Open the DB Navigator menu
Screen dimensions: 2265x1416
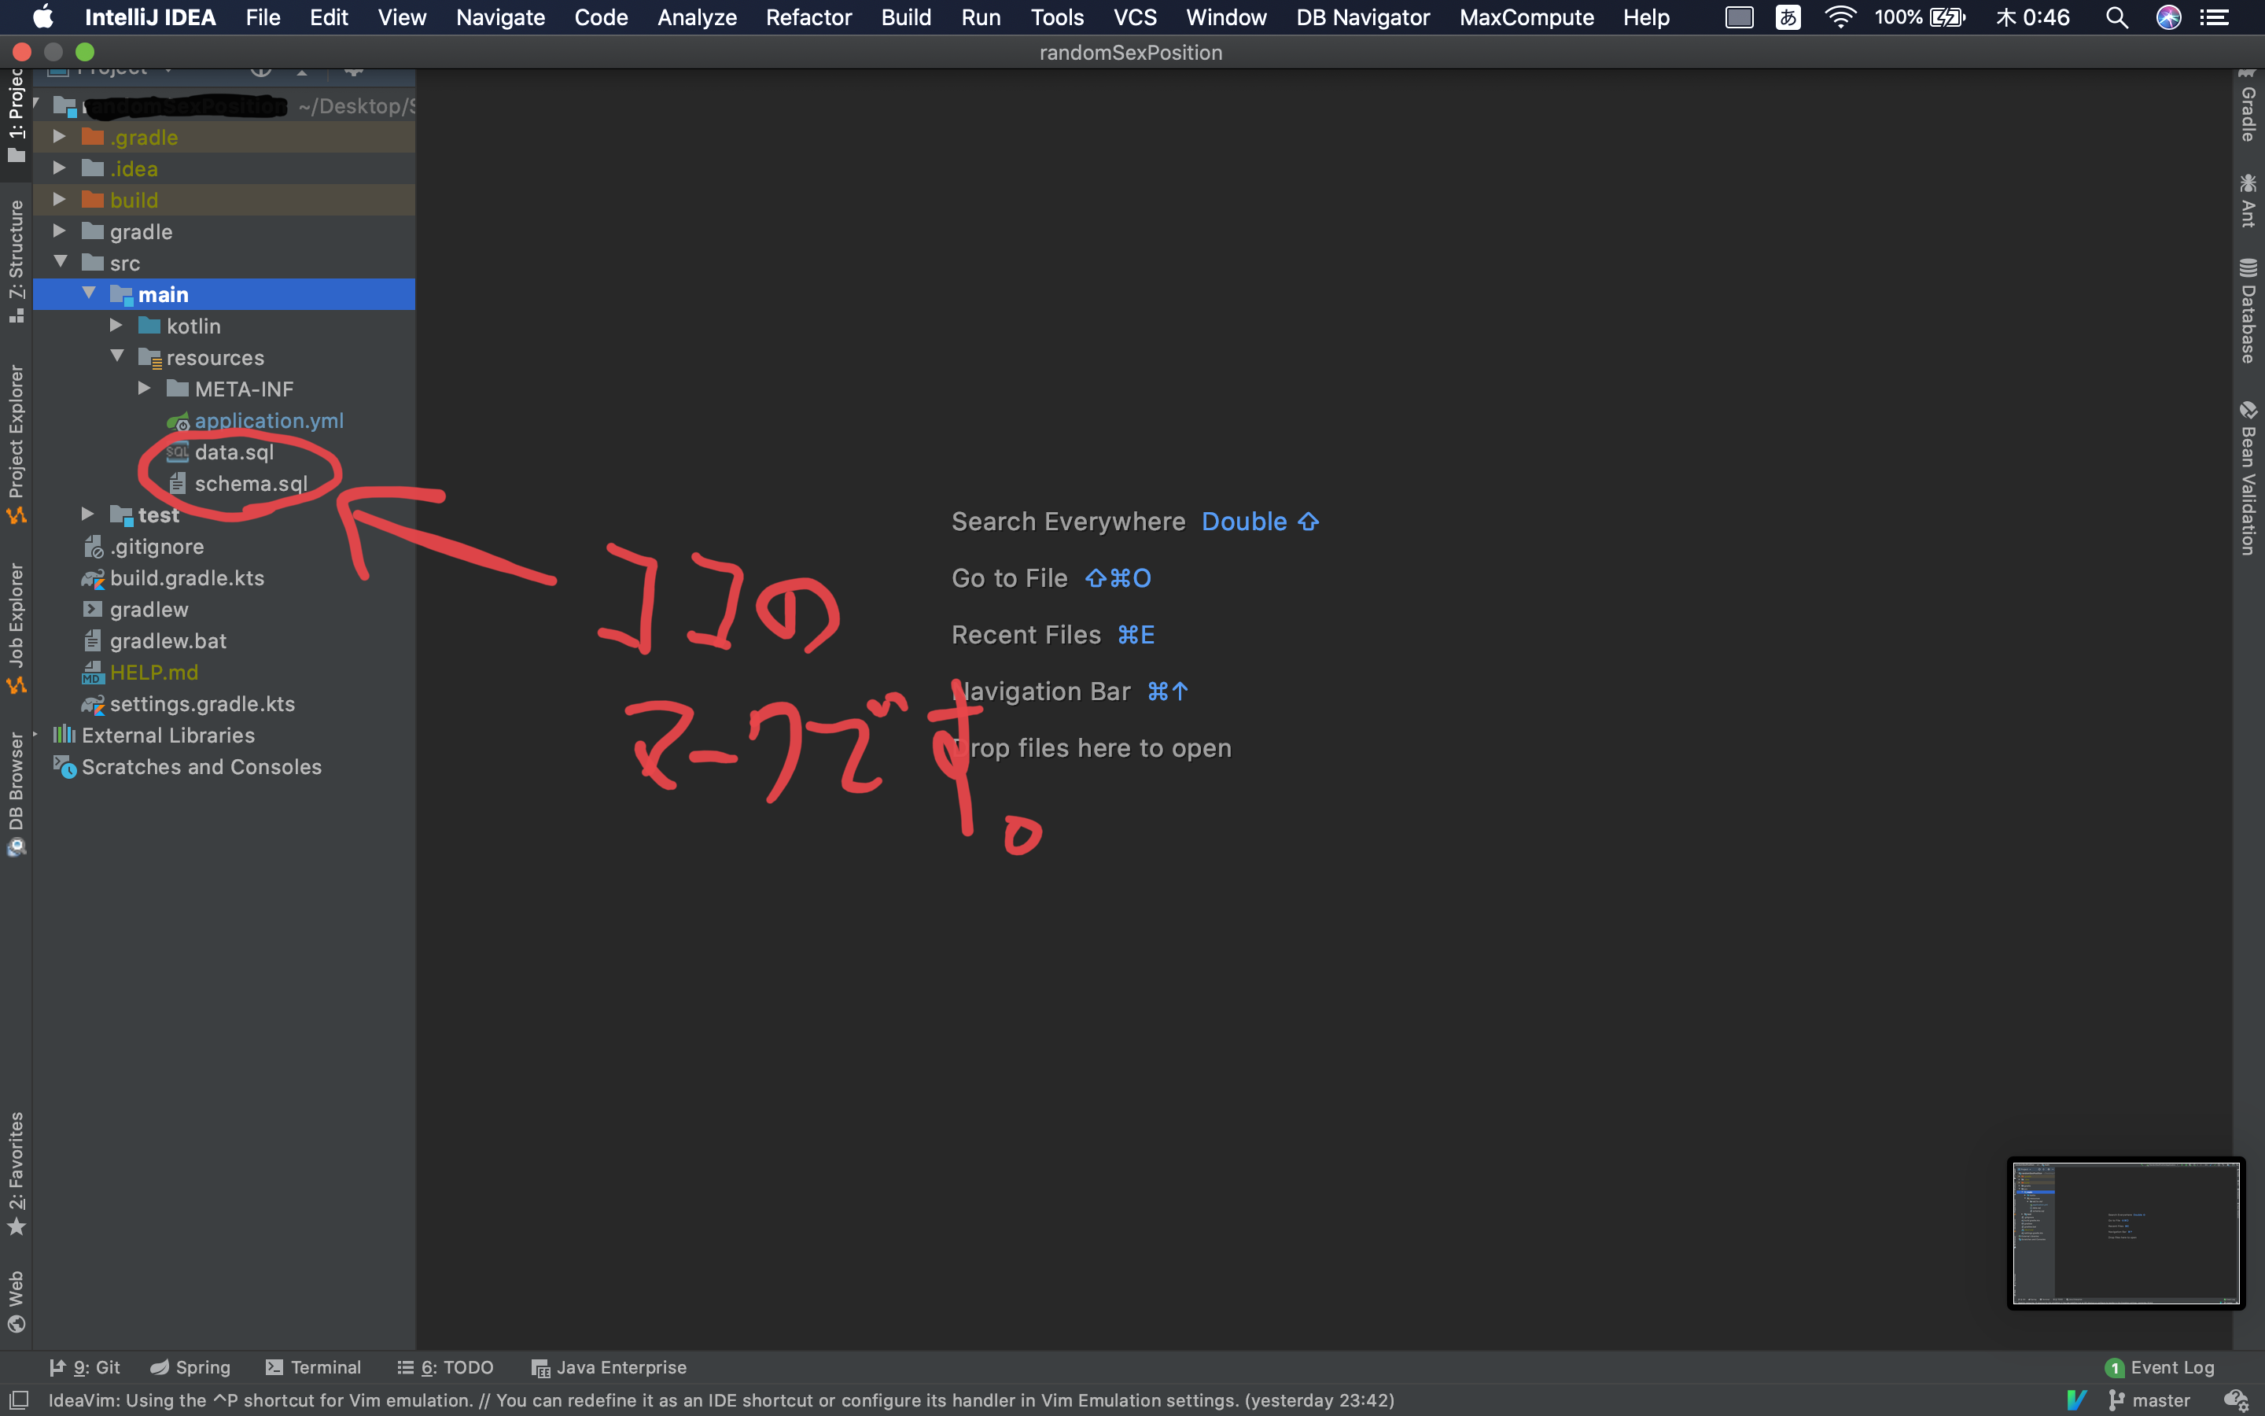(1362, 17)
